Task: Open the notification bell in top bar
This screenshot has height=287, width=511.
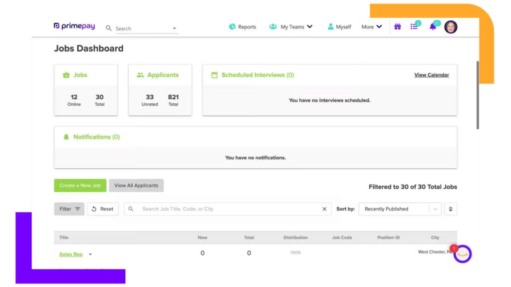Action: click(x=434, y=26)
